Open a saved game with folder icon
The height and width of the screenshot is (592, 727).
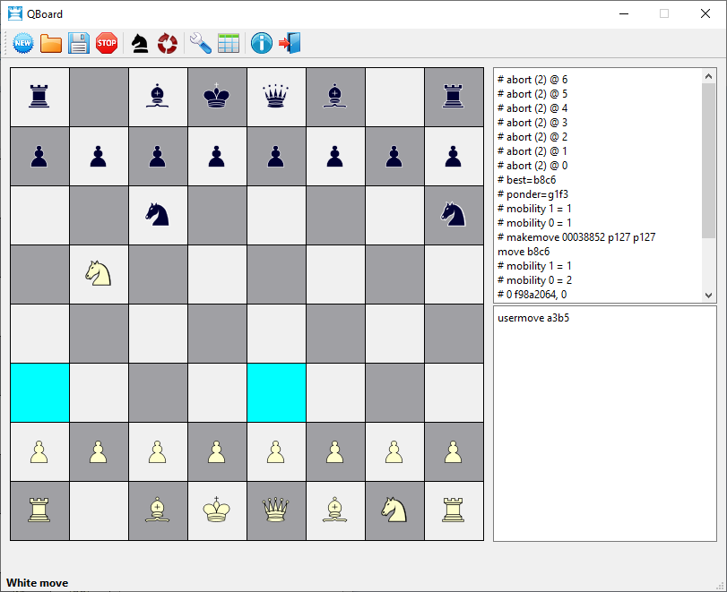point(51,43)
